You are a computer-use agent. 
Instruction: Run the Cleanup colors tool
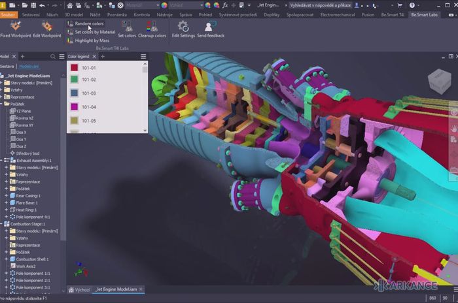click(151, 27)
